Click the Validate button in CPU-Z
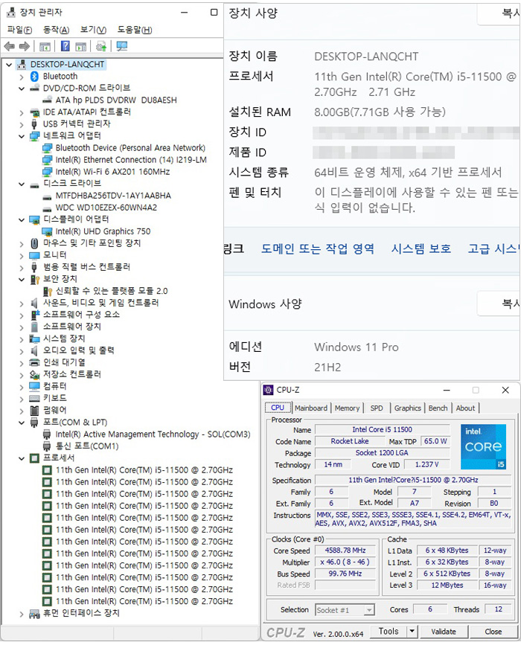 click(444, 632)
